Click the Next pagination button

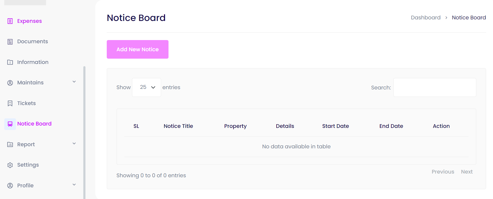[467, 172]
